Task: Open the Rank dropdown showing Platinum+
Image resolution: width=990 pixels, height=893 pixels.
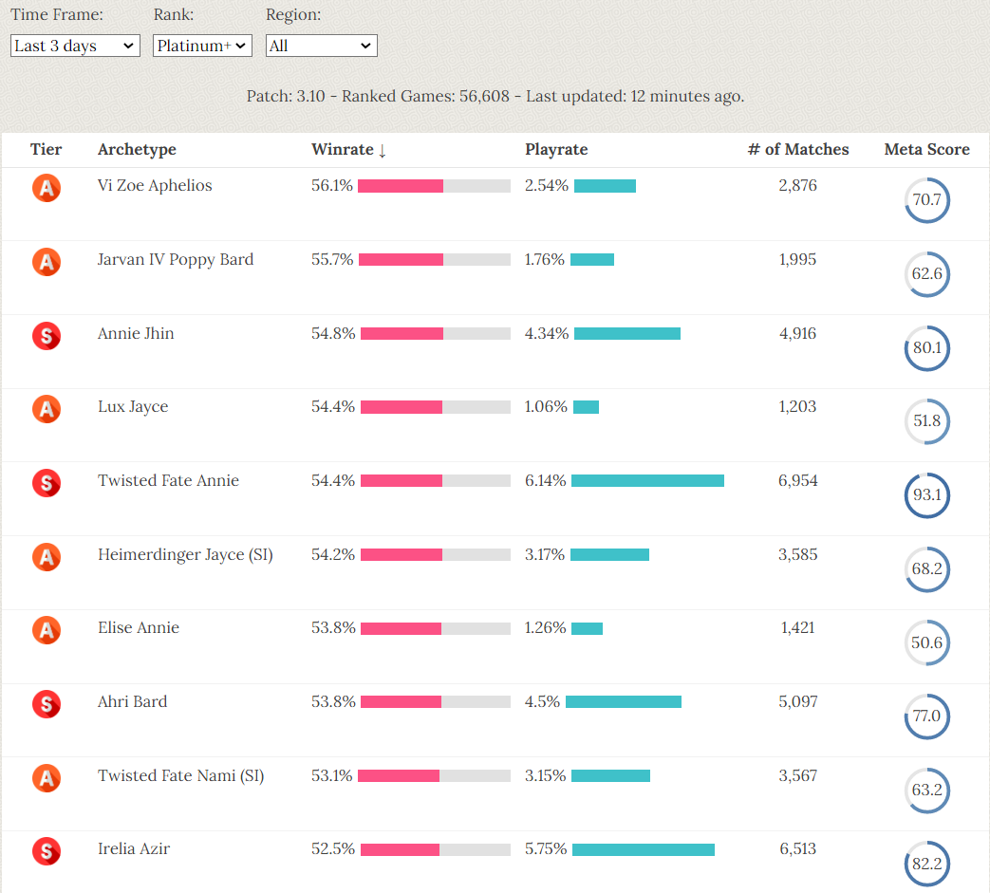Action: coord(202,46)
